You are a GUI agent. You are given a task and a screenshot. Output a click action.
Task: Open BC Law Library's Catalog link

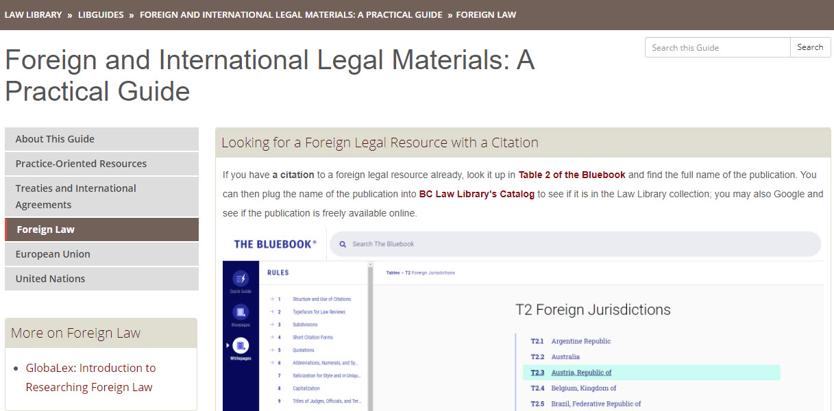476,194
